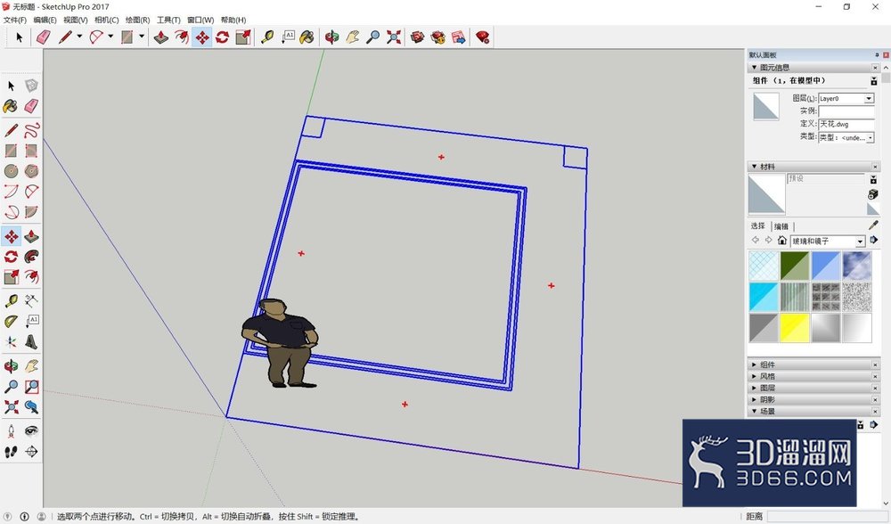
Task: Select the Zoom magnifier in top toolbar
Action: coord(372,37)
